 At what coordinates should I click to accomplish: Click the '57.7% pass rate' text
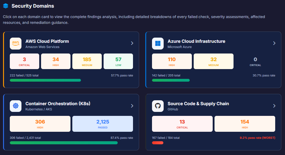(122, 76)
